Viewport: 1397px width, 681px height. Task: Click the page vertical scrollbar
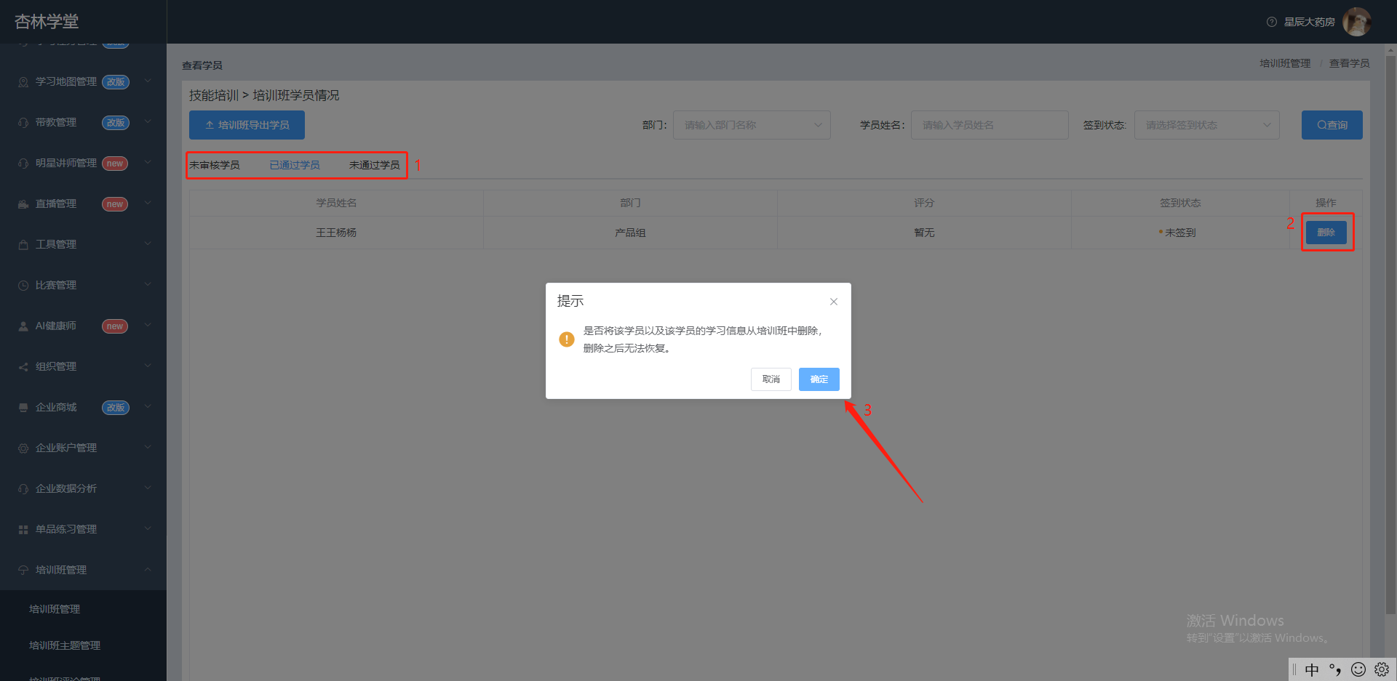tap(1390, 334)
